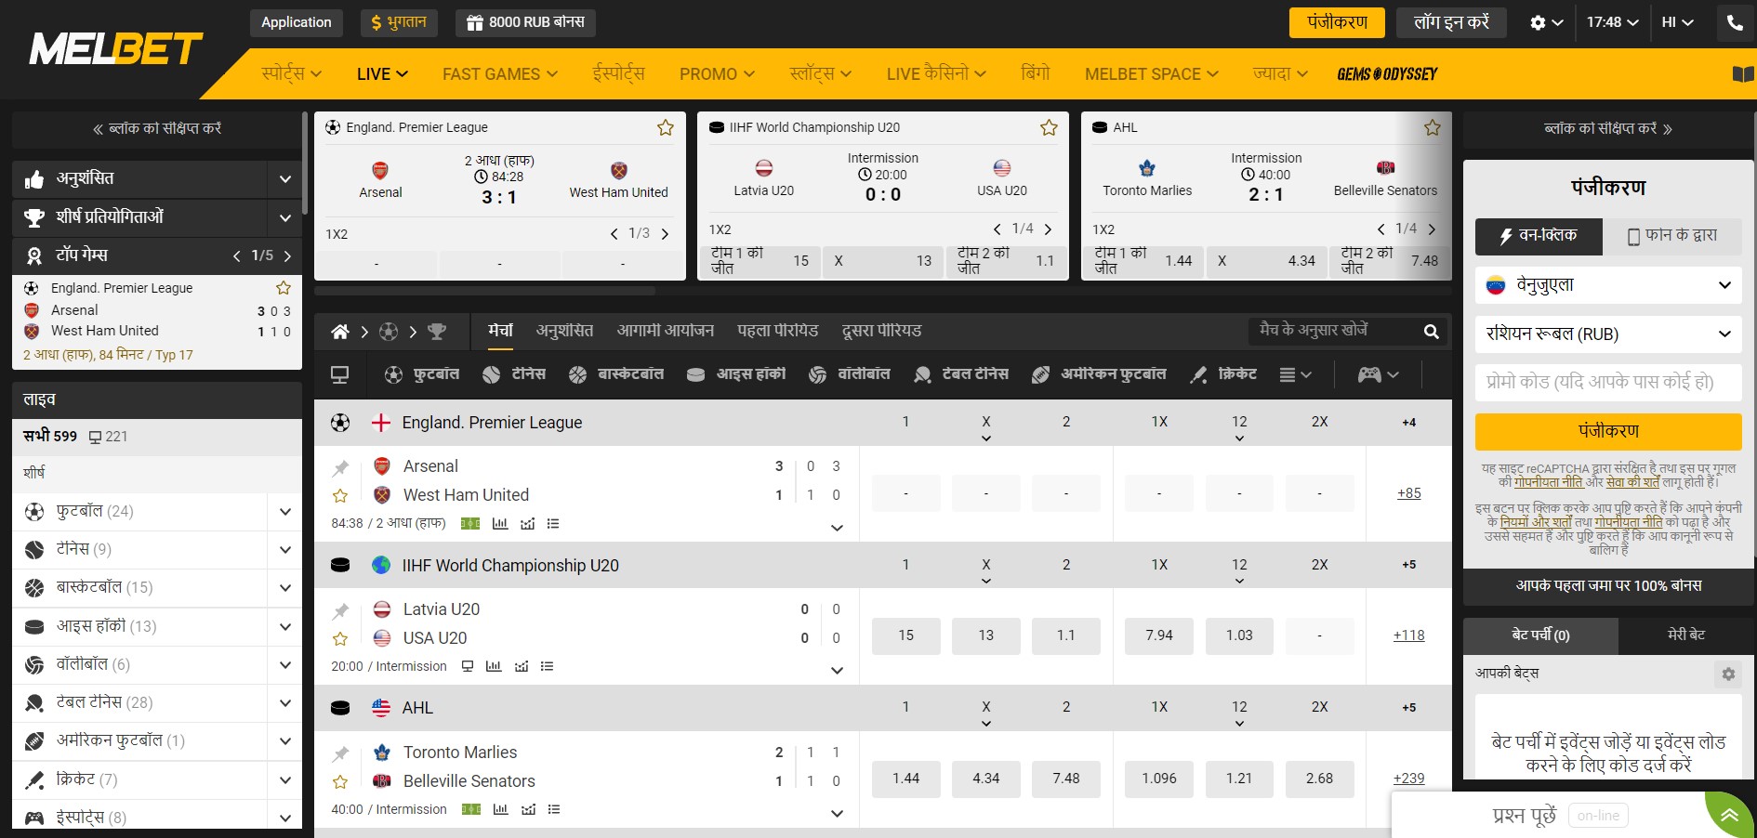Expand the बास्केटबॉल (15) sidebar category

[285, 588]
